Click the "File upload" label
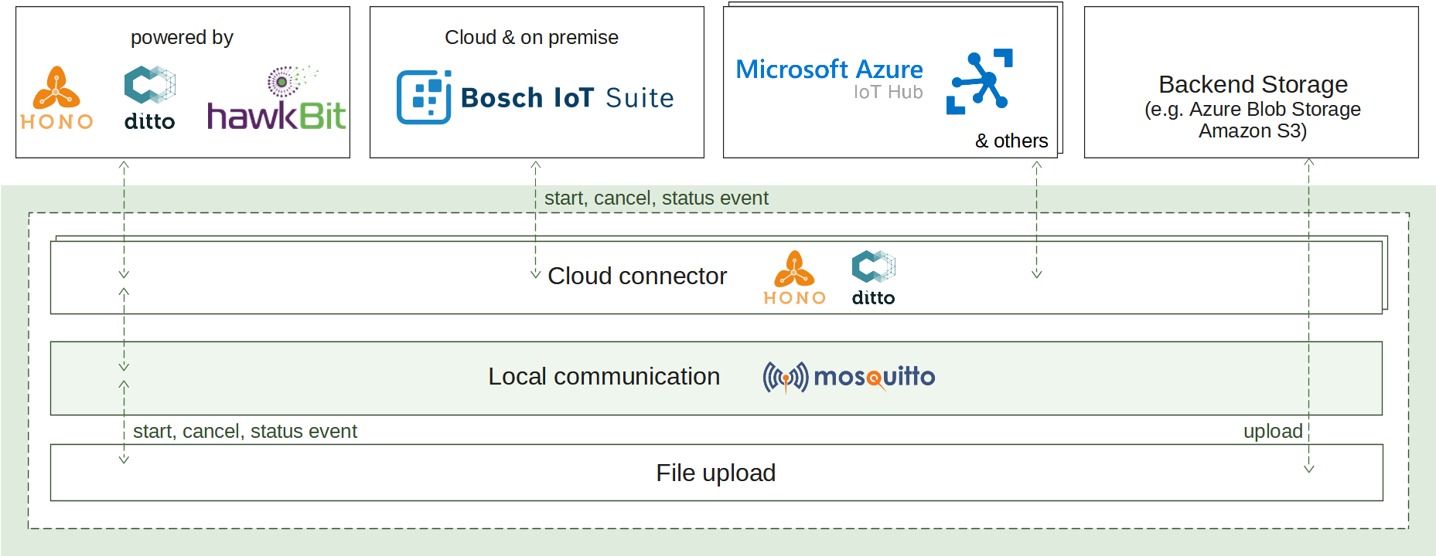Image resolution: width=1436 pixels, height=556 pixels. pyautogui.click(x=715, y=473)
